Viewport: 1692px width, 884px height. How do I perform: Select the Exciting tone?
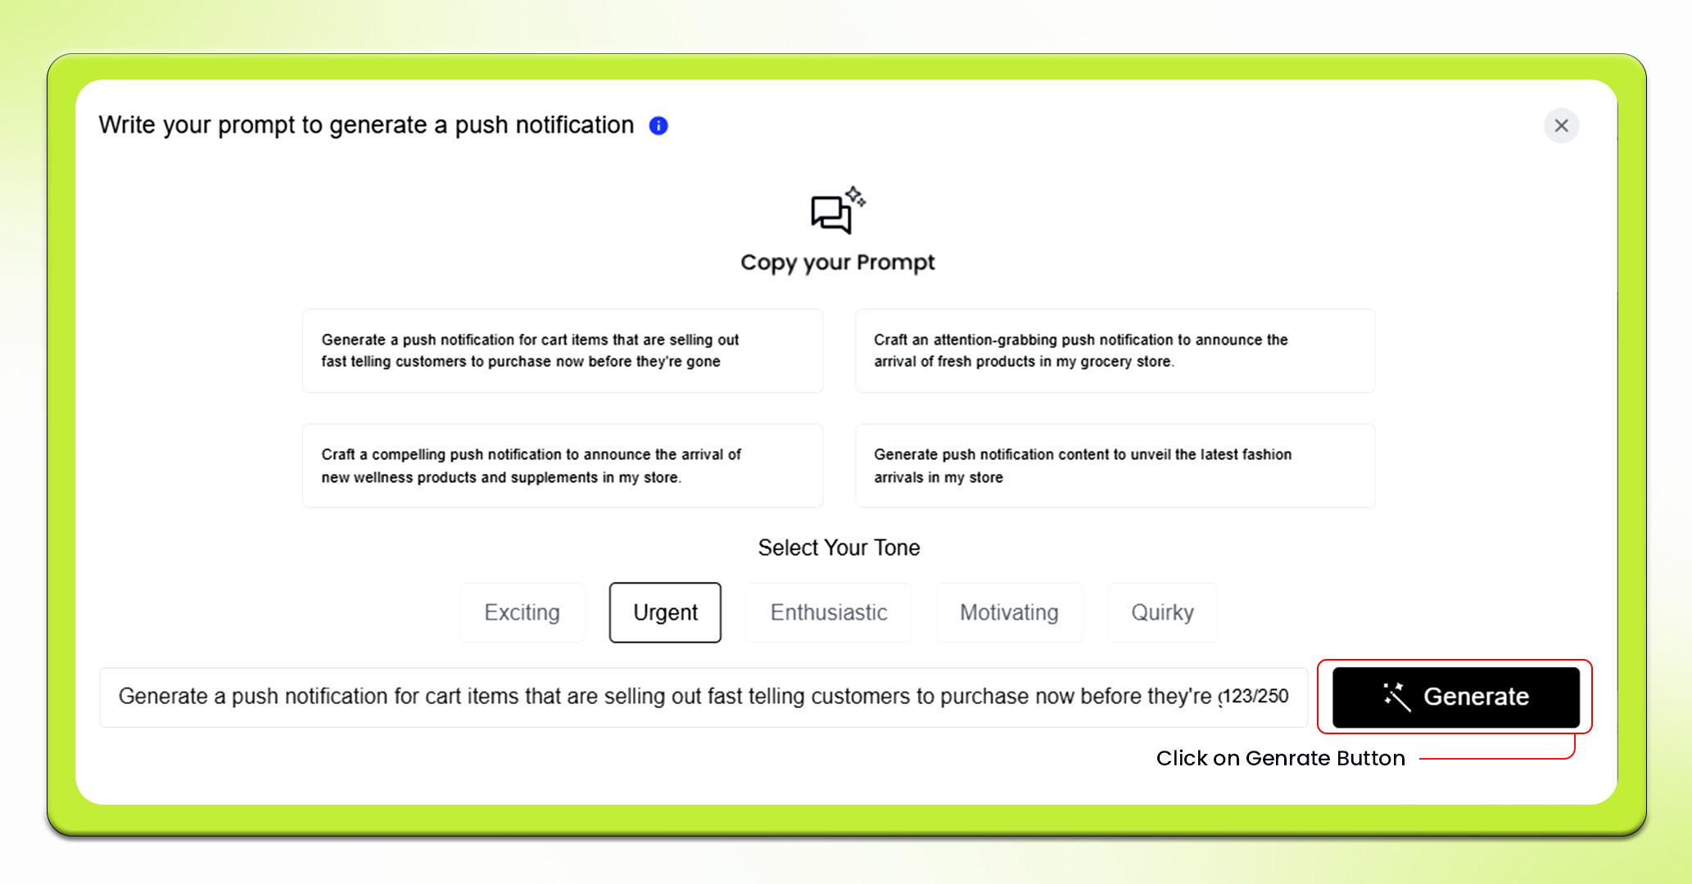click(522, 612)
